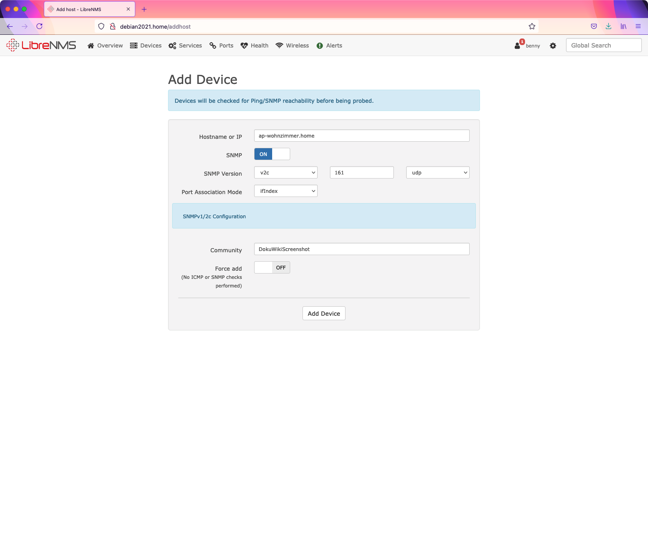The image size is (648, 536).
Task: Open the Devices menu
Action: coord(146,46)
